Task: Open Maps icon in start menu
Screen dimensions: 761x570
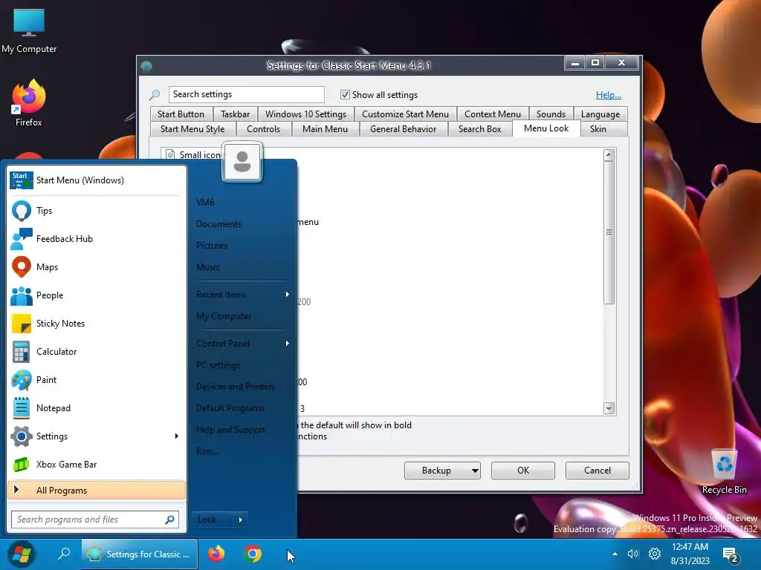Action: point(22,267)
